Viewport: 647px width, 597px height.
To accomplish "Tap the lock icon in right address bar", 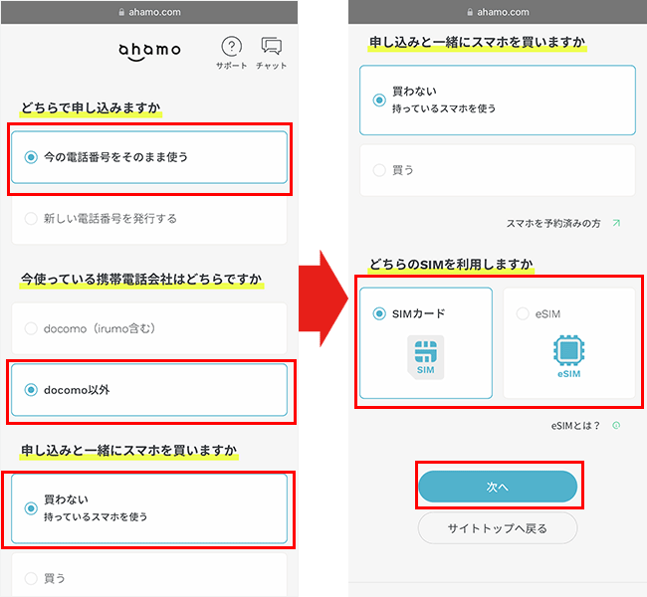I will (470, 12).
